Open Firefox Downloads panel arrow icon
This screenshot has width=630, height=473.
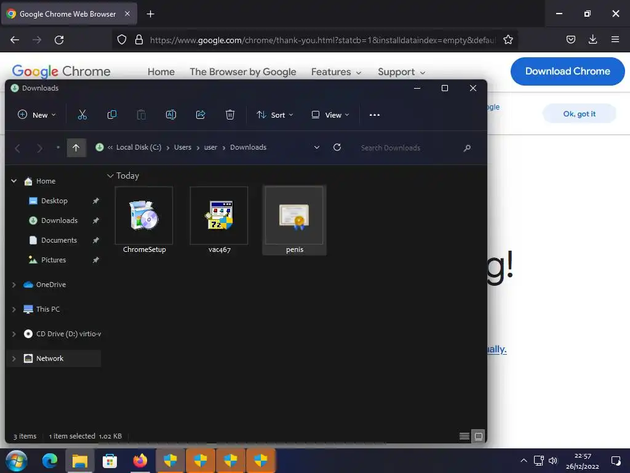point(592,39)
